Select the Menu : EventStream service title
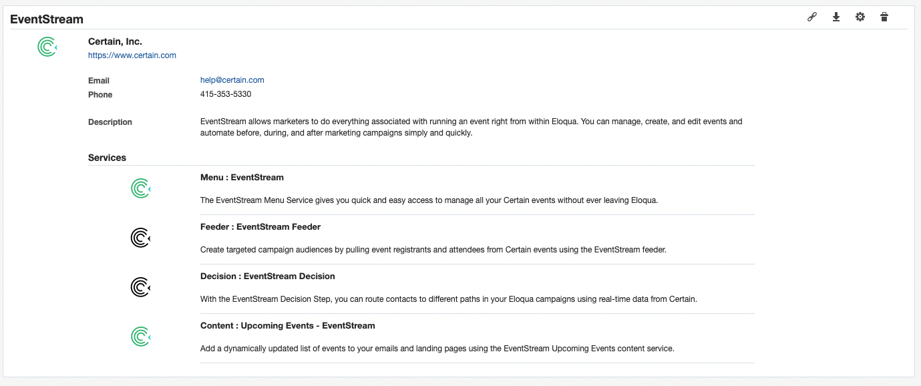 [x=242, y=178]
